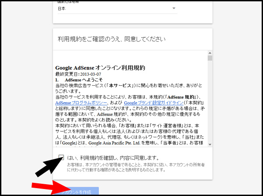The image size is (263, 196).
Task: Click the label はい、利用規約を確認し、内容に同意します。
Action: pyautogui.click(x=113, y=157)
